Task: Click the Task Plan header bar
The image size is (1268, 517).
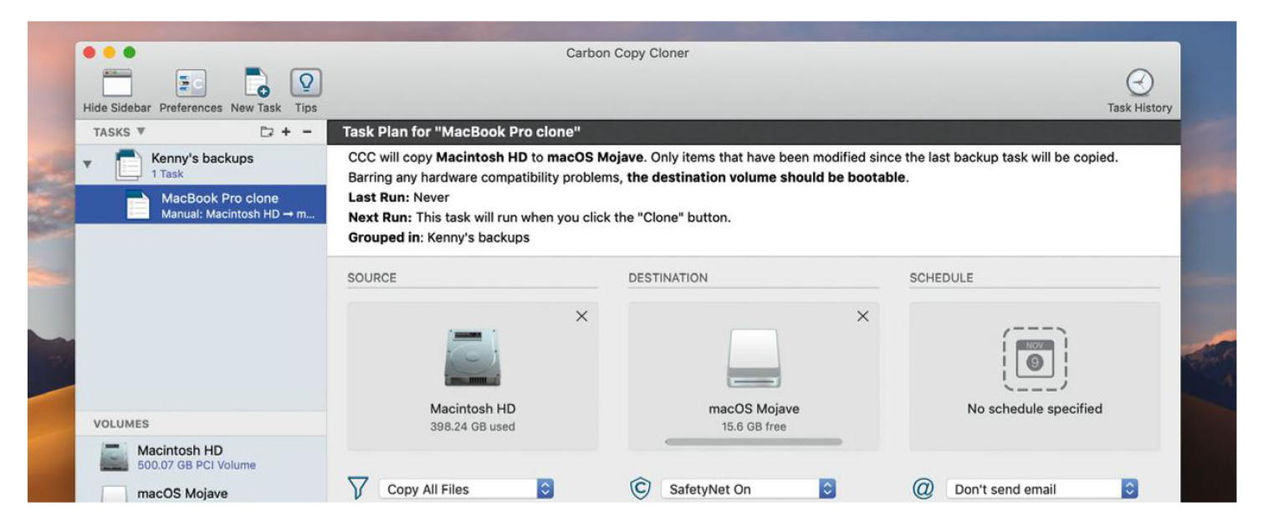Action: point(754,132)
